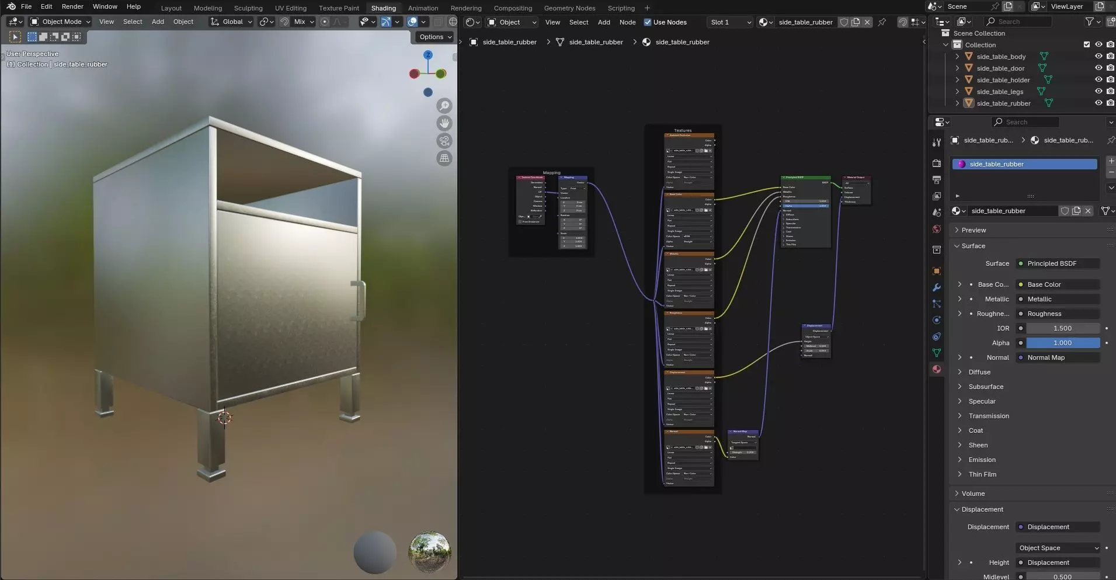1116x580 pixels.
Task: Unlink the side_table_rubber material with X
Action: (x=867, y=22)
